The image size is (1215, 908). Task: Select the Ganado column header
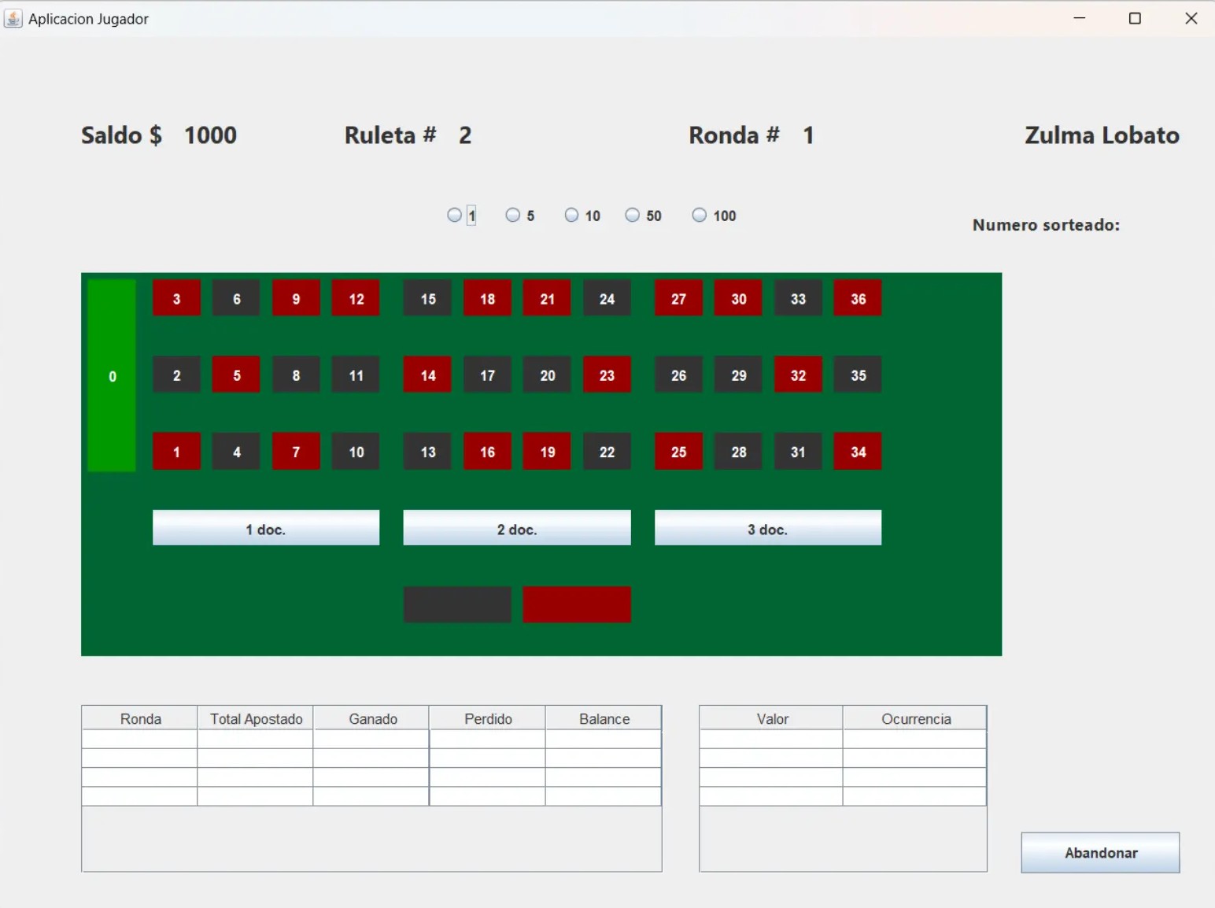(372, 718)
